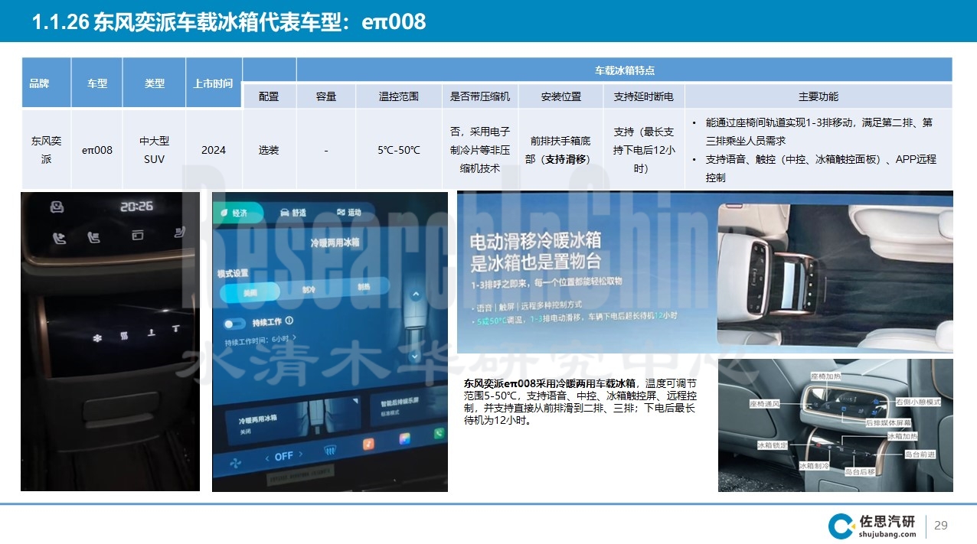Click the 东风奕派 brand cell
Image resolution: width=977 pixels, height=544 pixels.
(46, 150)
